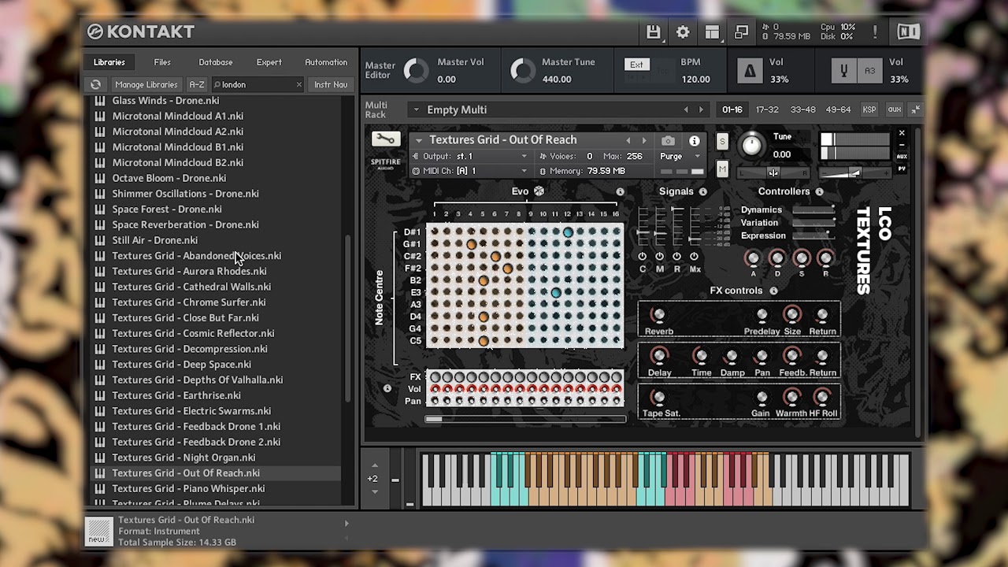Screen dimensions: 1008x567
Task: Open the Automation tab
Action: pyautogui.click(x=326, y=62)
